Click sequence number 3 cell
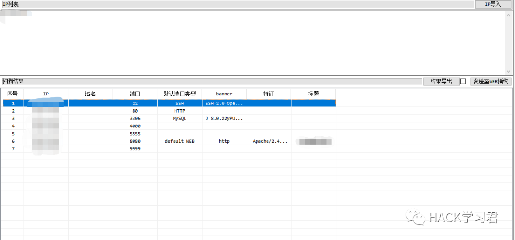 [13, 118]
